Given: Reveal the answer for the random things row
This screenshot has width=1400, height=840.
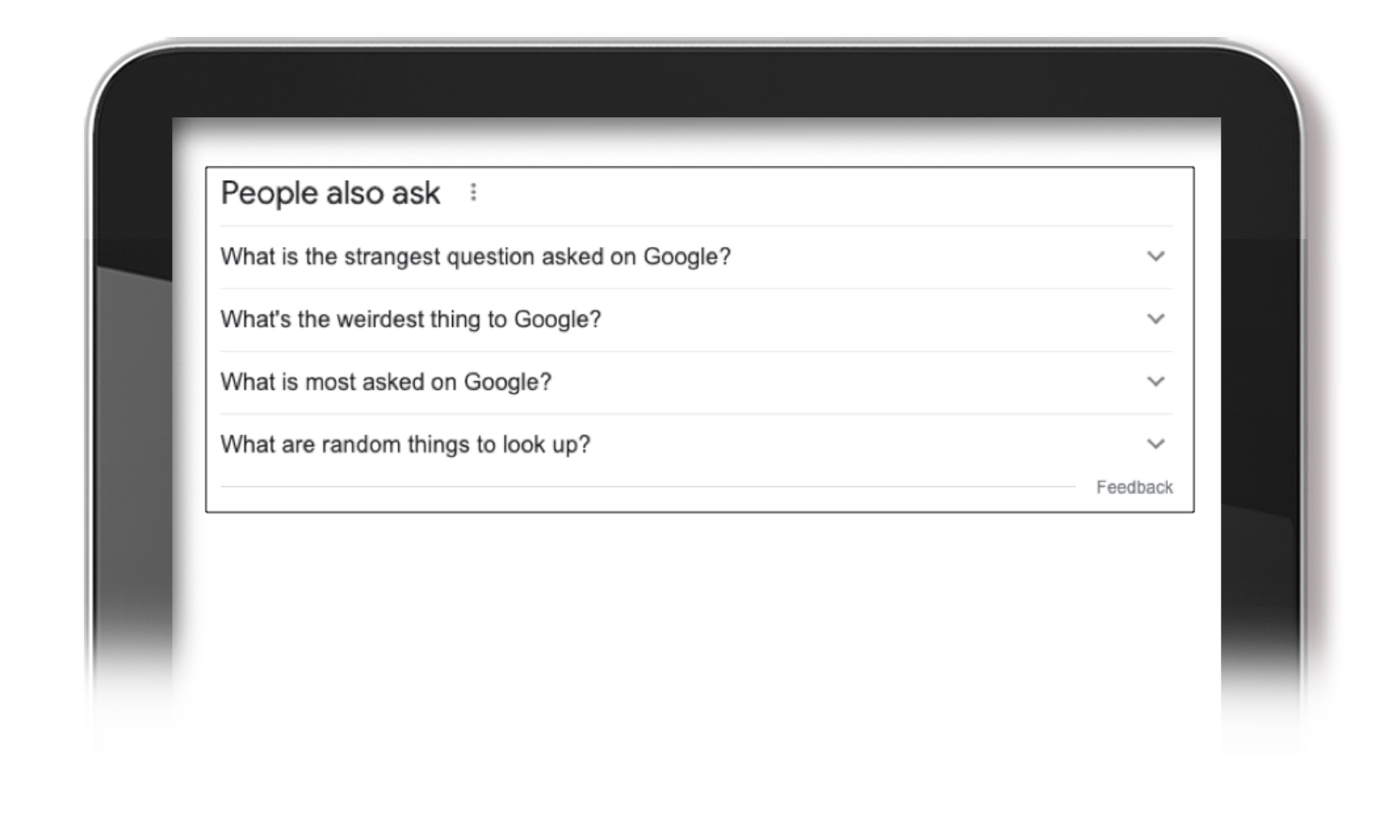Looking at the screenshot, I should (x=696, y=445).
